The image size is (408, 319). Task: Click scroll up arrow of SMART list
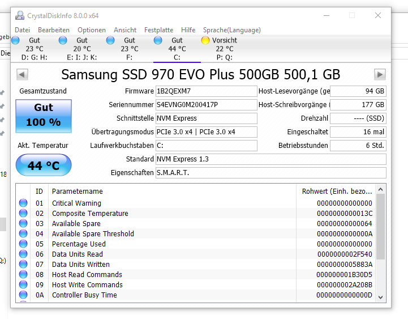coord(380,189)
